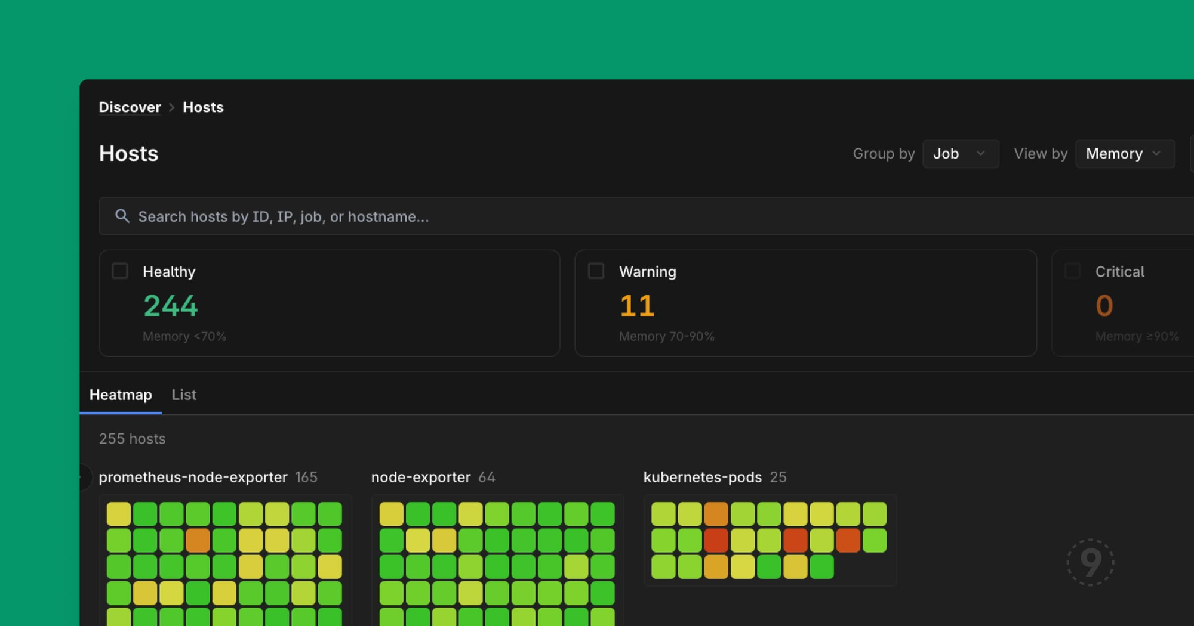1194x626 pixels.
Task: Click the circular '9' logo watermark
Action: pos(1090,561)
